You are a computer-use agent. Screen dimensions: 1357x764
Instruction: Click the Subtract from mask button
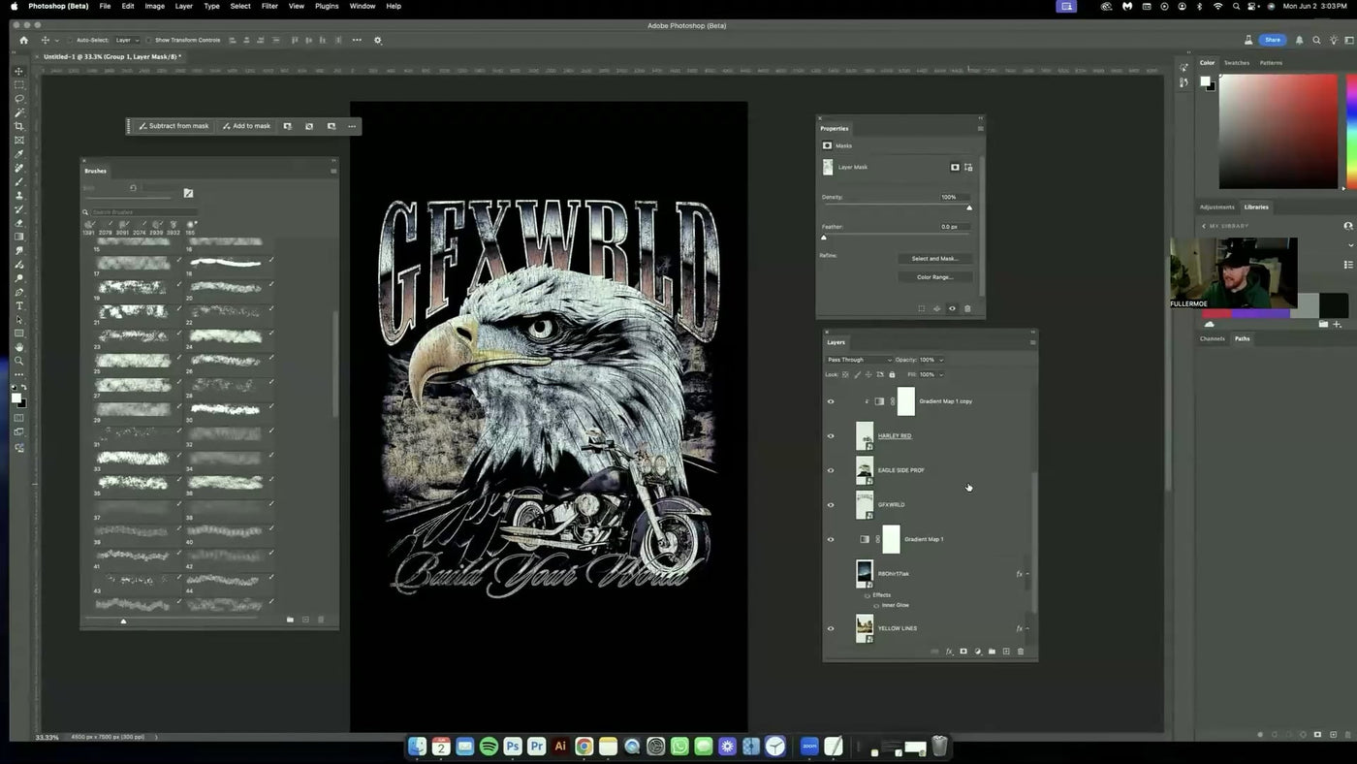point(174,126)
